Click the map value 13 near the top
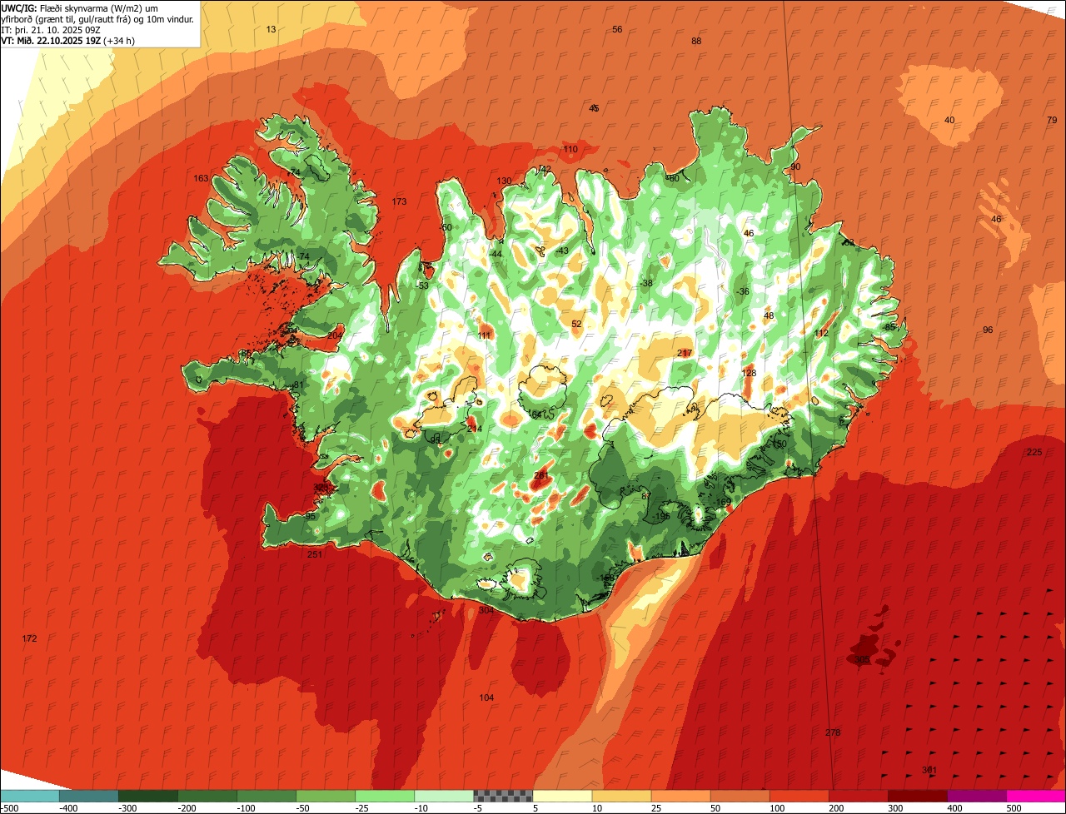The width and height of the screenshot is (1066, 814). click(x=271, y=29)
